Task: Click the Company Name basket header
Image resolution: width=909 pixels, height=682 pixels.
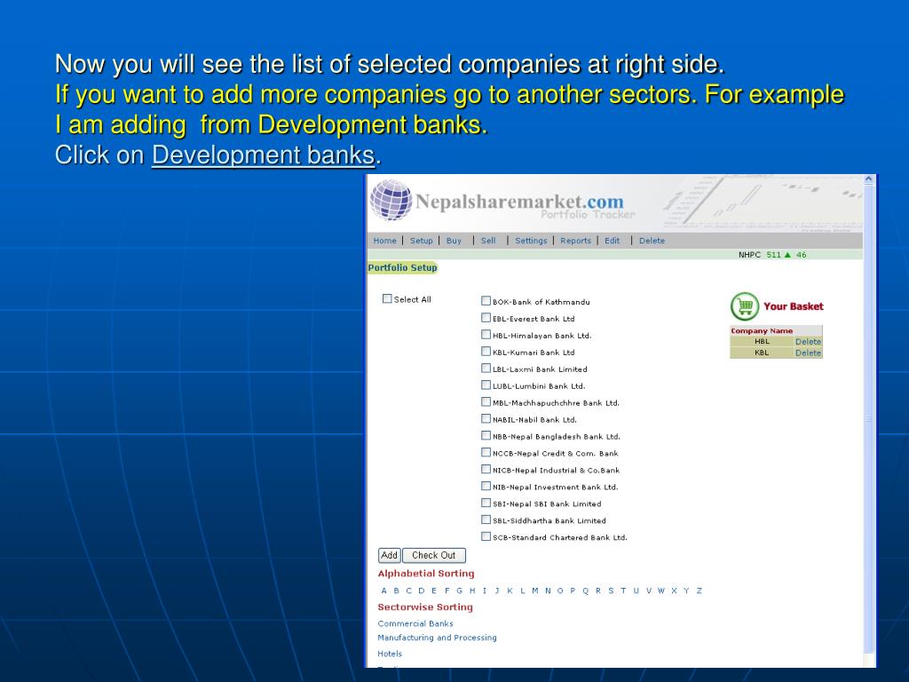Action: pyautogui.click(x=762, y=330)
